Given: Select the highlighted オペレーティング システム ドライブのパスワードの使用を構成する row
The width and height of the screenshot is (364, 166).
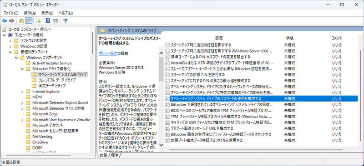Looking at the screenshot, I should point(261,98).
